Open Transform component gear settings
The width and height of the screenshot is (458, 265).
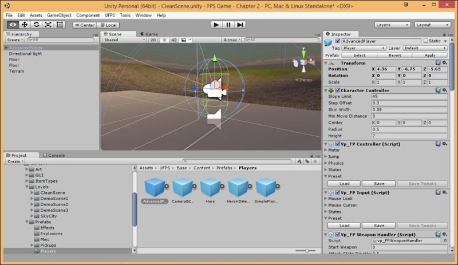[x=444, y=62]
